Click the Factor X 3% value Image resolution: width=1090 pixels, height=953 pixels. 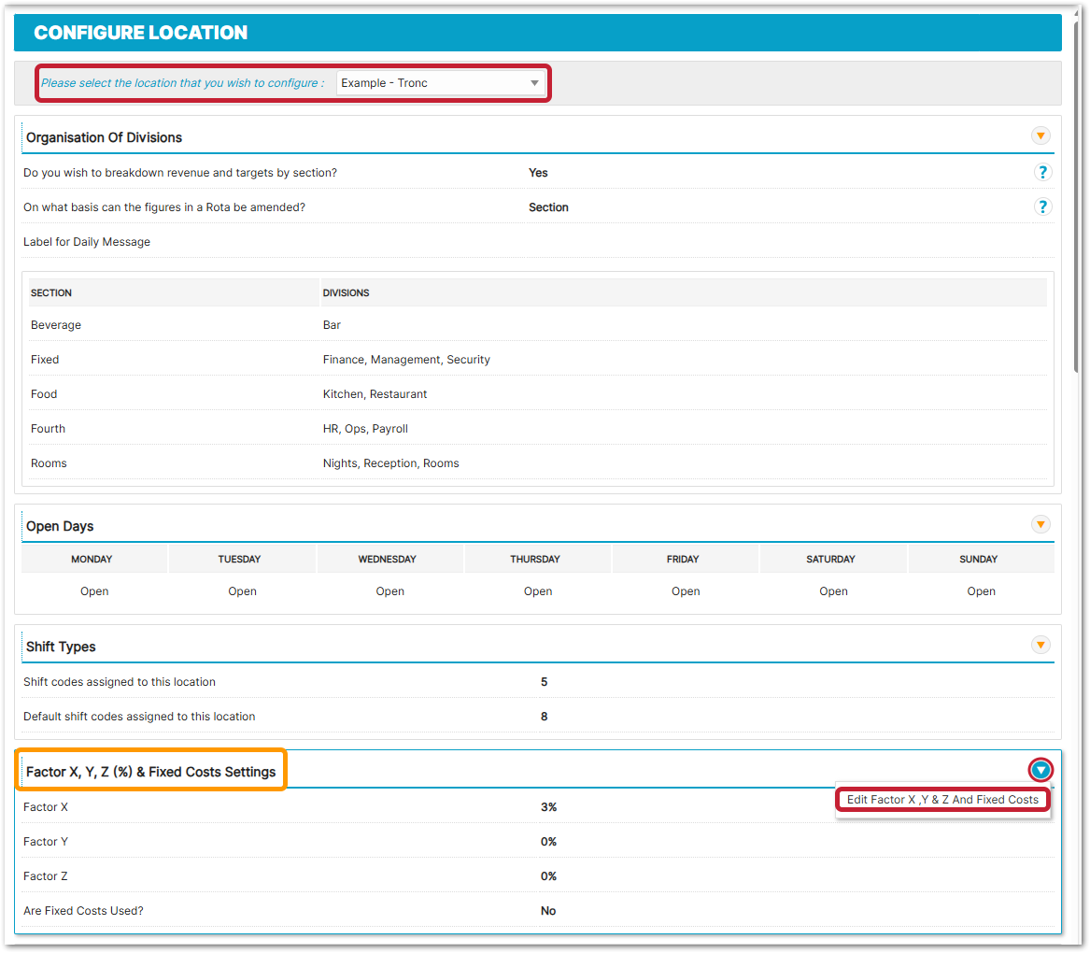[x=548, y=807]
